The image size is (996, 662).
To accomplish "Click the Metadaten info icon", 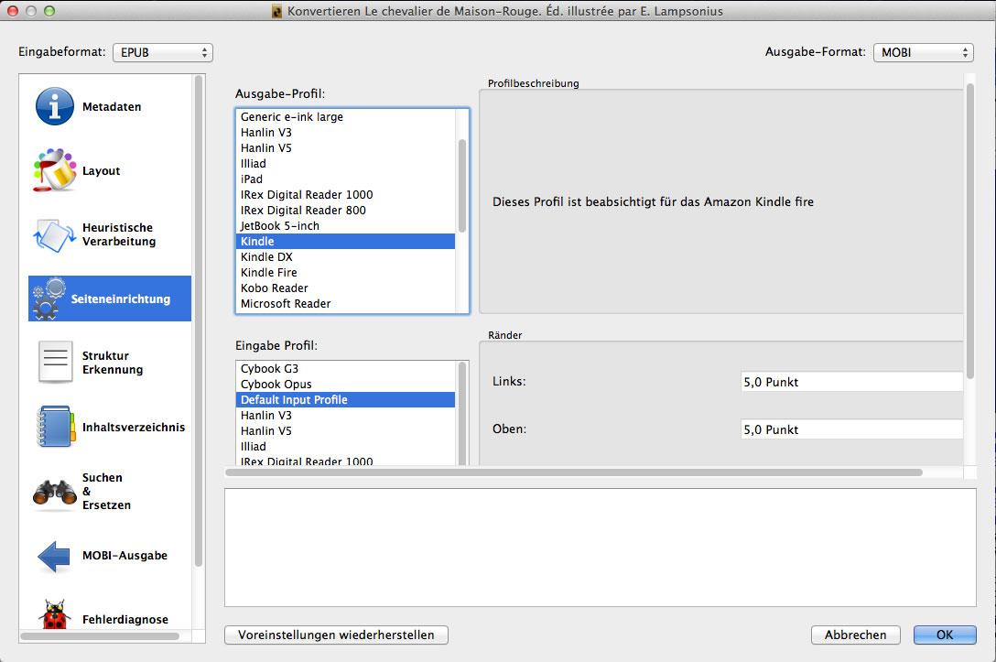I will click(x=55, y=107).
